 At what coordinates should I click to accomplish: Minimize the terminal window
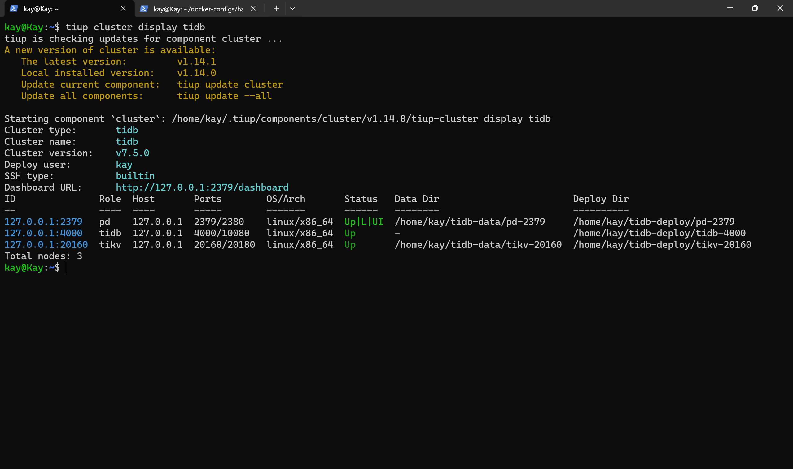coord(730,8)
